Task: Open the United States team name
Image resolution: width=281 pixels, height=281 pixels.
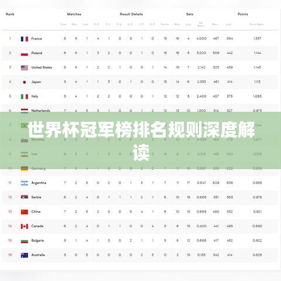Action: click(42, 67)
